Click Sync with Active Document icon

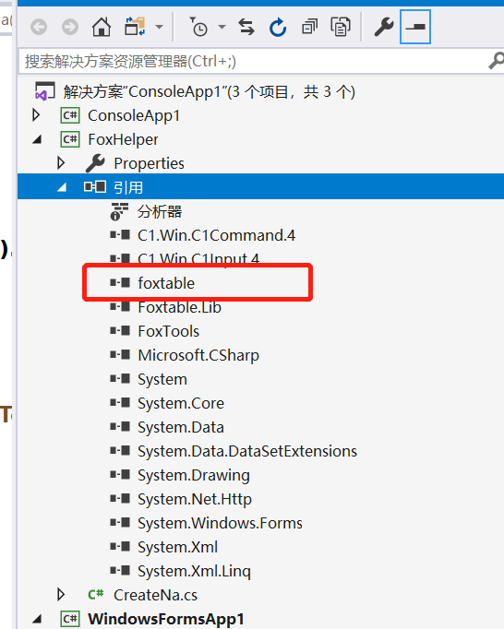coord(246,28)
